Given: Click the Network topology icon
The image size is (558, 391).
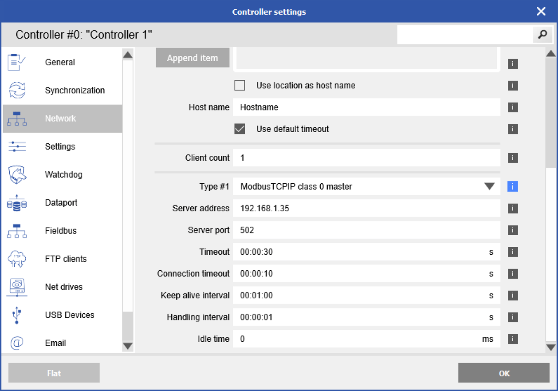Looking at the screenshot, I should coord(16,118).
